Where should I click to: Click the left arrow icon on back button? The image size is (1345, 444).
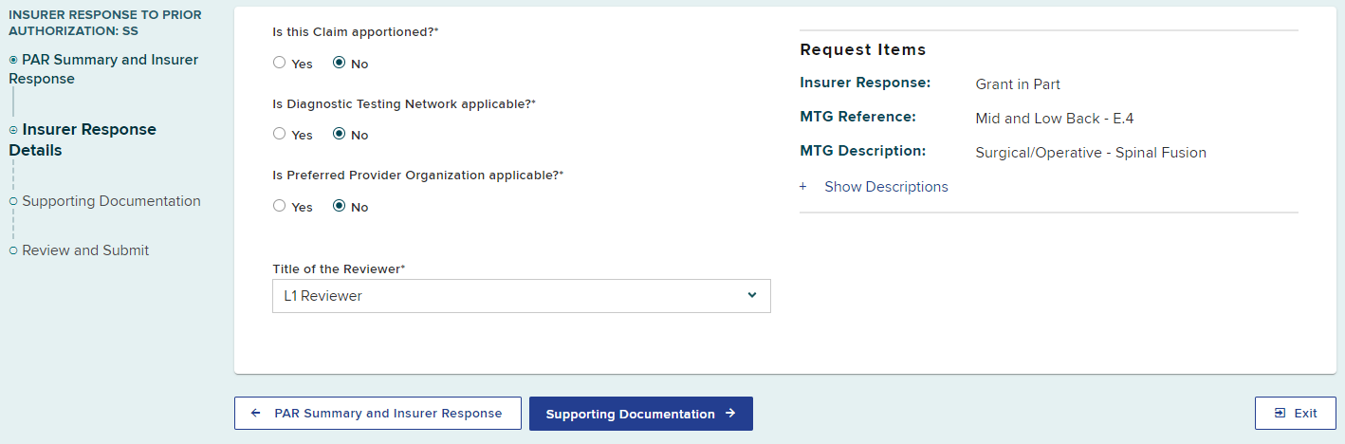pos(255,414)
